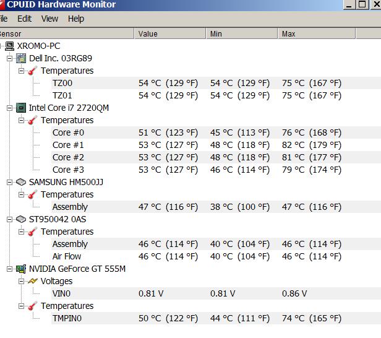Collapse the Dell Inc. 03RG89 node
The height and width of the screenshot is (338, 381).
(9, 58)
